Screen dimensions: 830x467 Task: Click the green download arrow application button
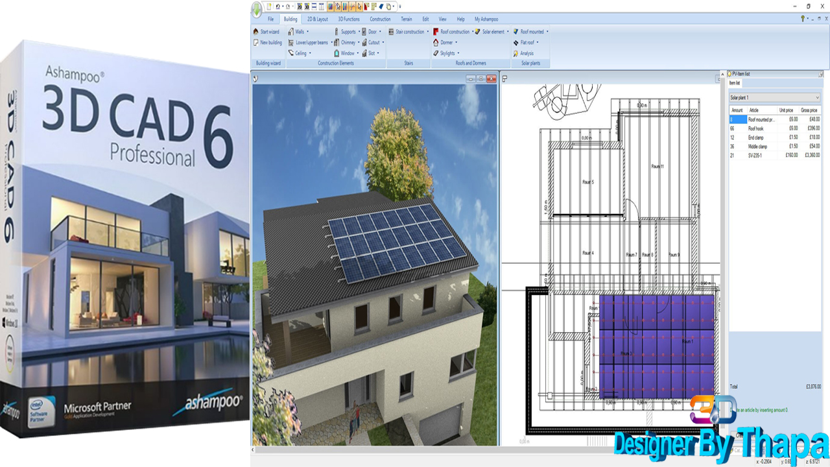[x=257, y=9]
